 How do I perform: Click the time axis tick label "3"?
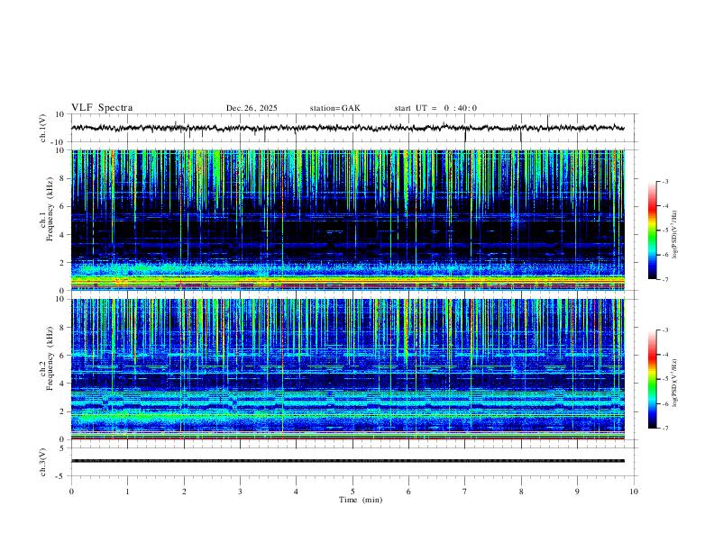click(x=240, y=492)
